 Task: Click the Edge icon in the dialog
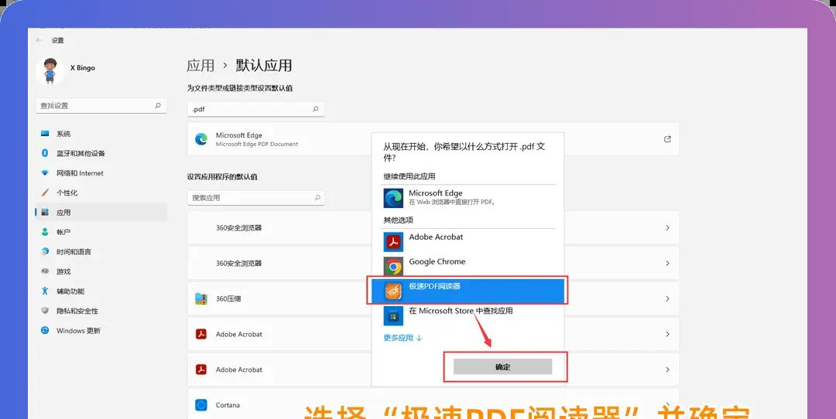point(393,198)
